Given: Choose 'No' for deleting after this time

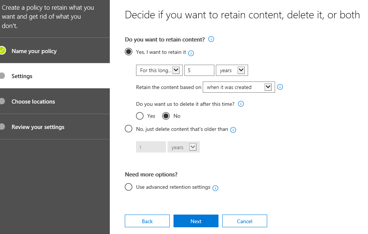Looking at the screenshot, I should coord(166,116).
